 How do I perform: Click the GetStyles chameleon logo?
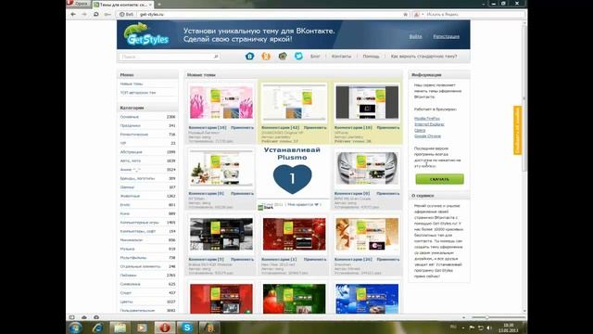tap(146, 34)
